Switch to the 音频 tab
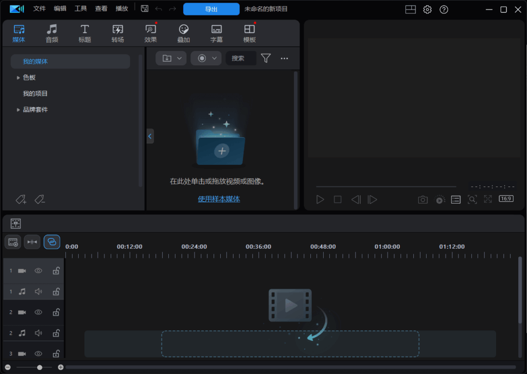Screen dimensions: 527x374 (x=51, y=32)
